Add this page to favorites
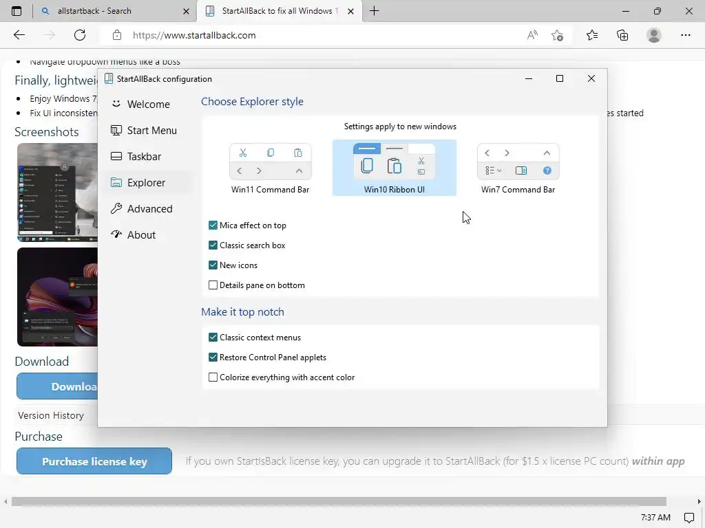This screenshot has width=705, height=528. [x=558, y=35]
